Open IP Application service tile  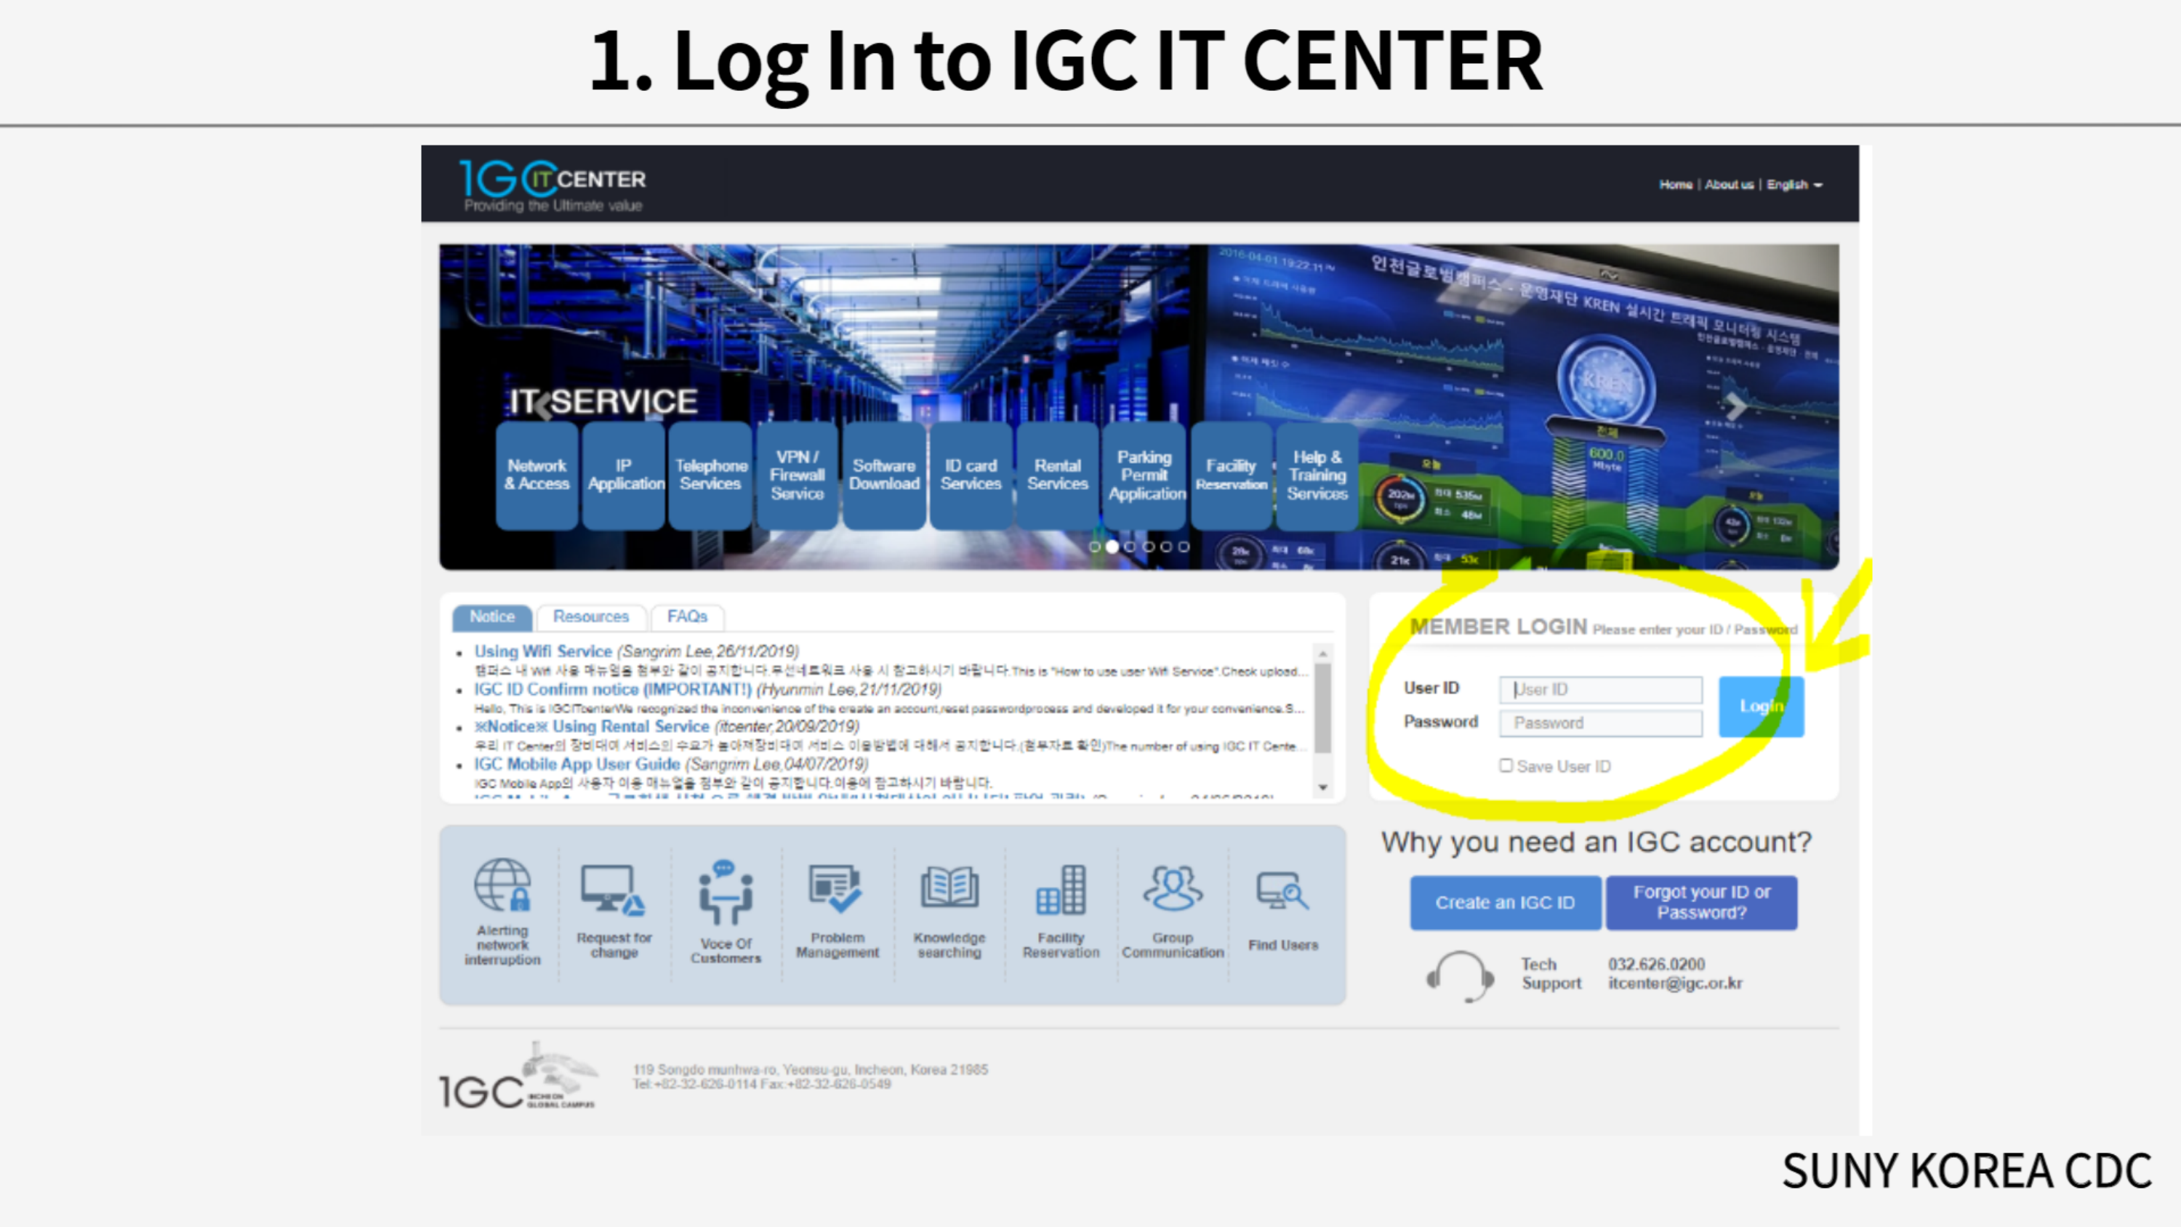624,475
